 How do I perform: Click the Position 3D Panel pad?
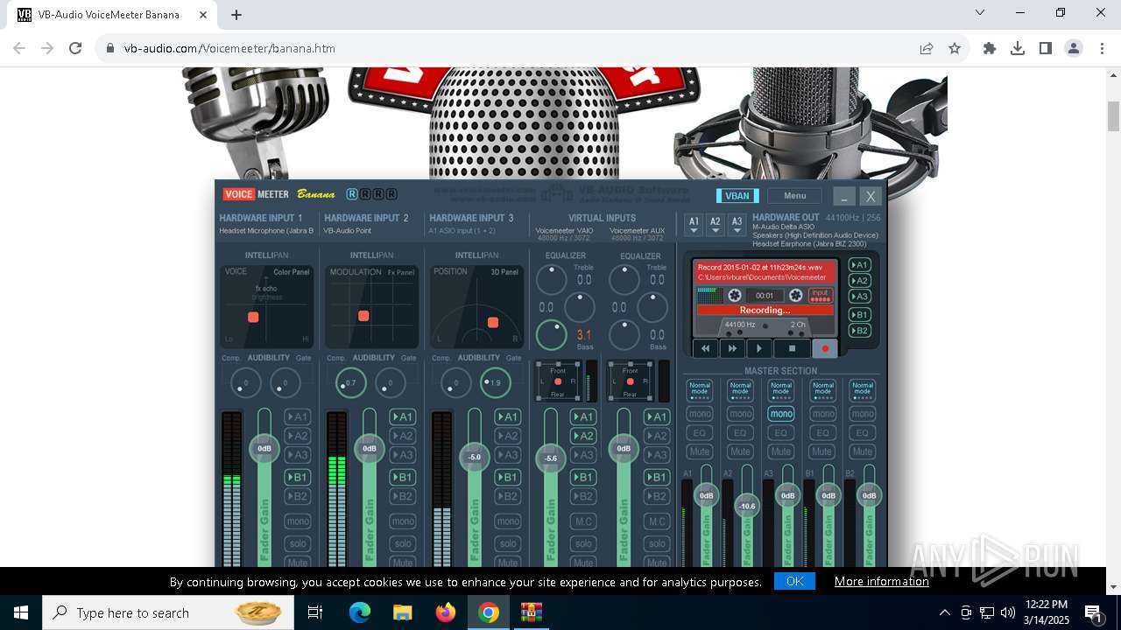(x=477, y=306)
